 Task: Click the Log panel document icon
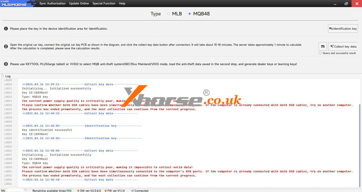3,76
